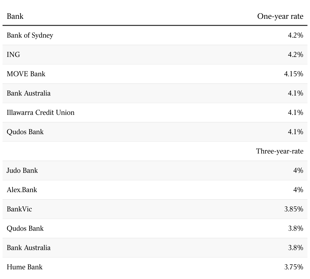
Task: Select the ING bank name
Action: click(13, 55)
